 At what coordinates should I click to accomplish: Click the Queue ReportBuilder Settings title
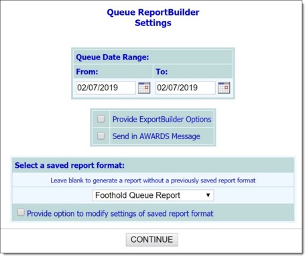[153, 17]
